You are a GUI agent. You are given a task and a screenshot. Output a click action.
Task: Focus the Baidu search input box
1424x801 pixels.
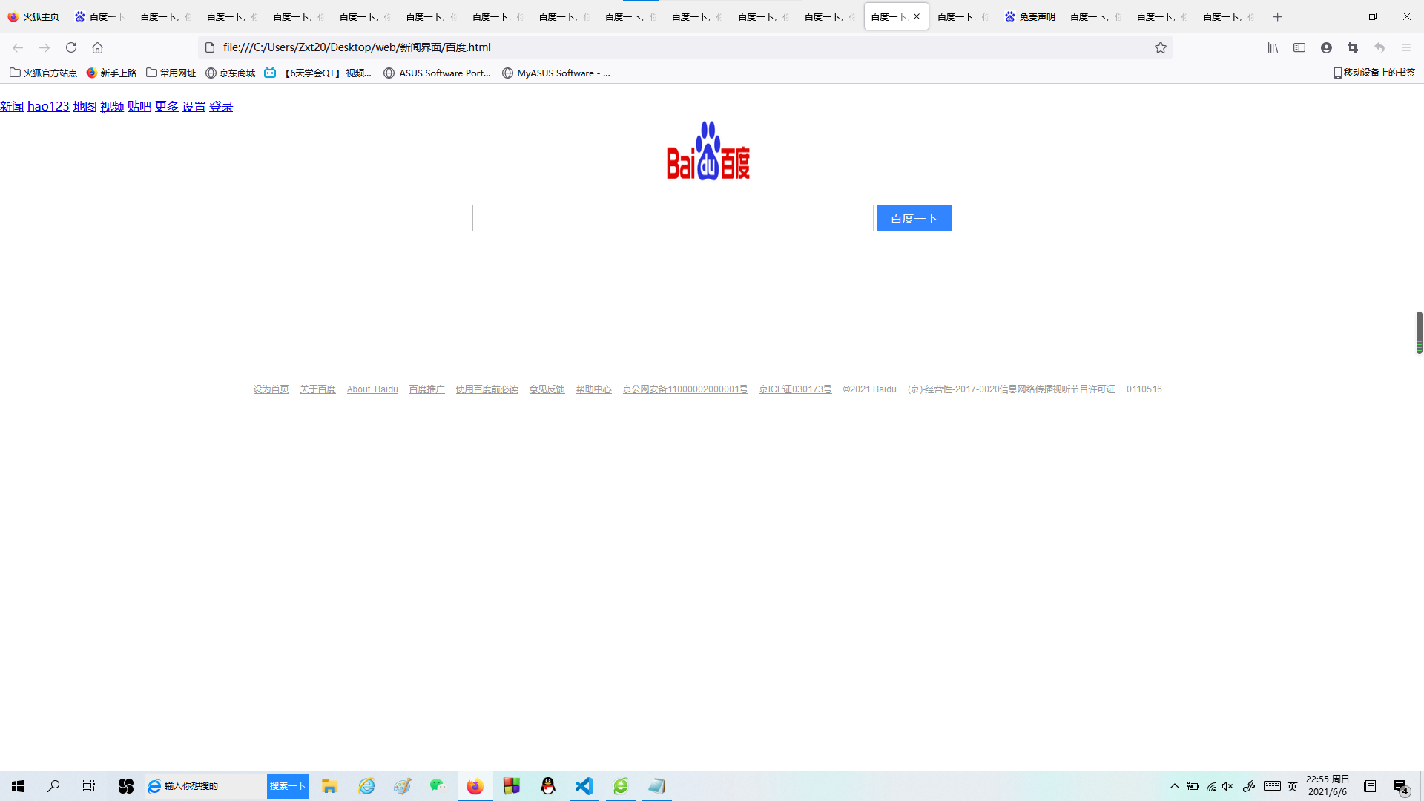(673, 218)
